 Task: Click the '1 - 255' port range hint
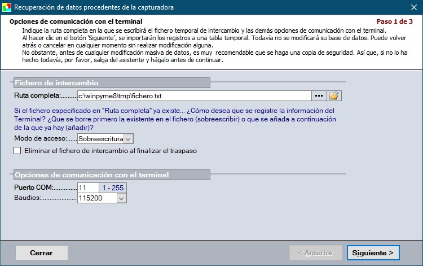[x=113, y=187]
